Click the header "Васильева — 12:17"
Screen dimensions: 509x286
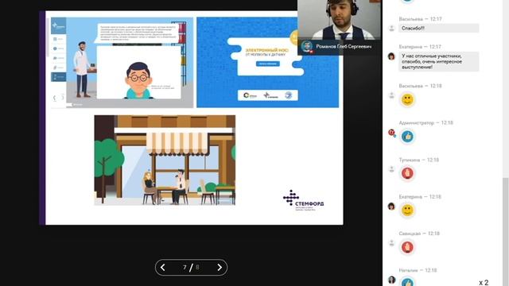click(x=420, y=19)
